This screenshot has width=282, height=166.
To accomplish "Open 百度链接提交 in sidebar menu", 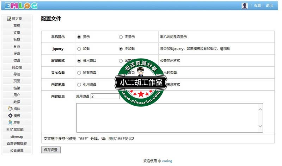I will 17,143.
